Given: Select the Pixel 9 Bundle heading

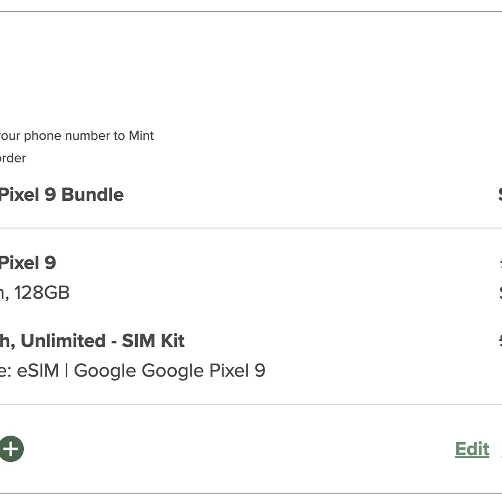Looking at the screenshot, I should [x=61, y=195].
